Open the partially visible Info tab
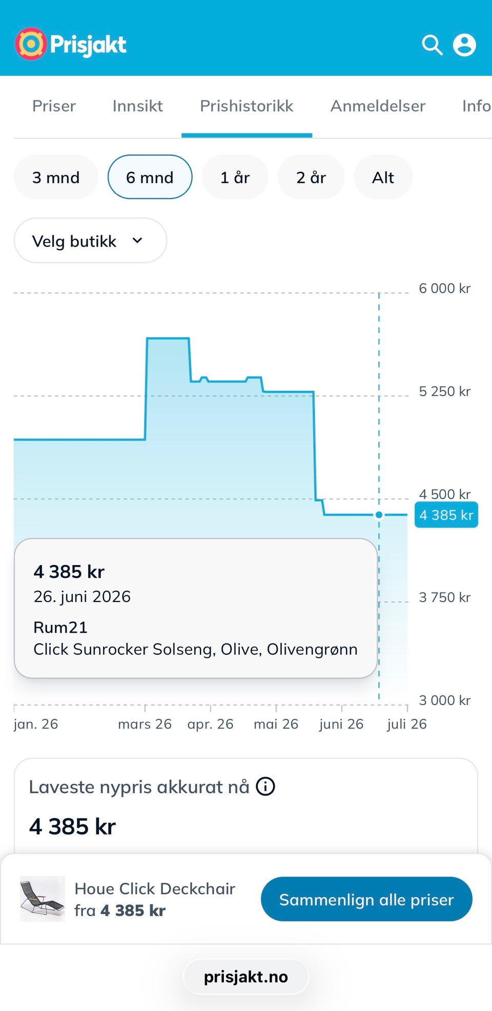This screenshot has width=492, height=1011. [x=477, y=106]
